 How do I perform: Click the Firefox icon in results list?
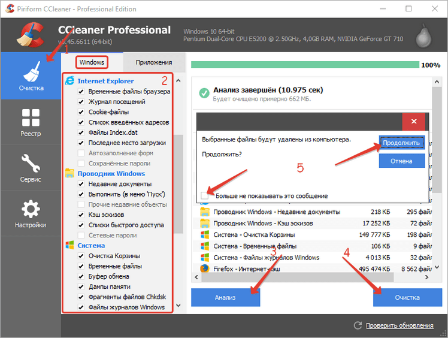coord(205,269)
